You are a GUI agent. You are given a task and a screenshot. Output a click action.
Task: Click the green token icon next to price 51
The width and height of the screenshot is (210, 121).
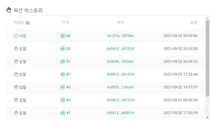(63, 62)
